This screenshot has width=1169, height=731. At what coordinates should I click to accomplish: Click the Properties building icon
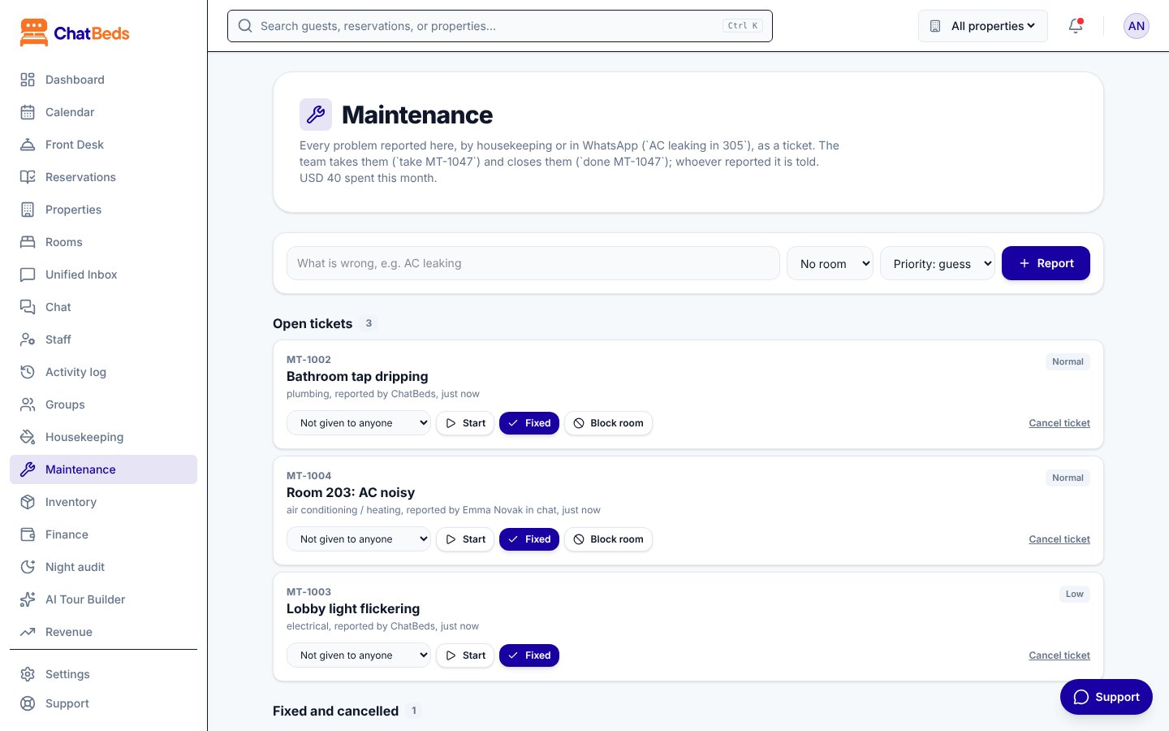tap(28, 210)
